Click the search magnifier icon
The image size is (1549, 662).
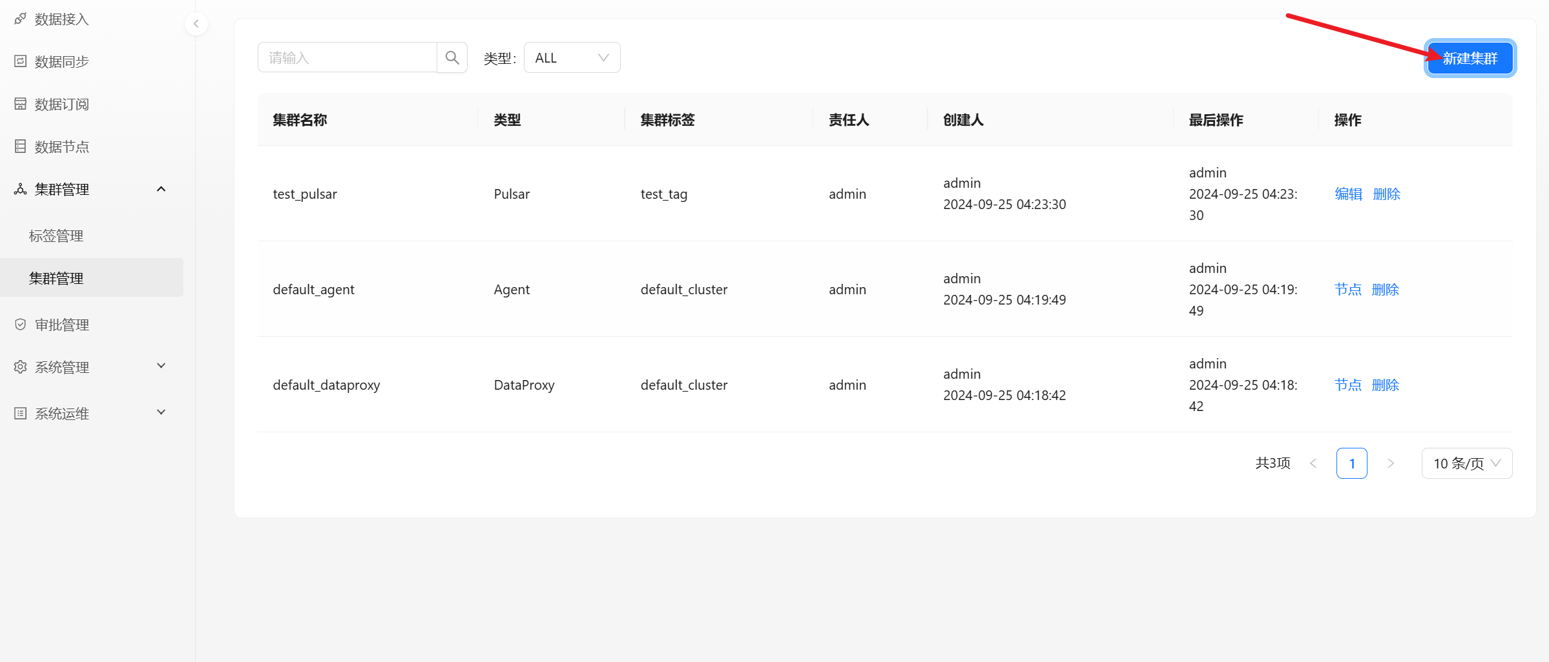452,58
